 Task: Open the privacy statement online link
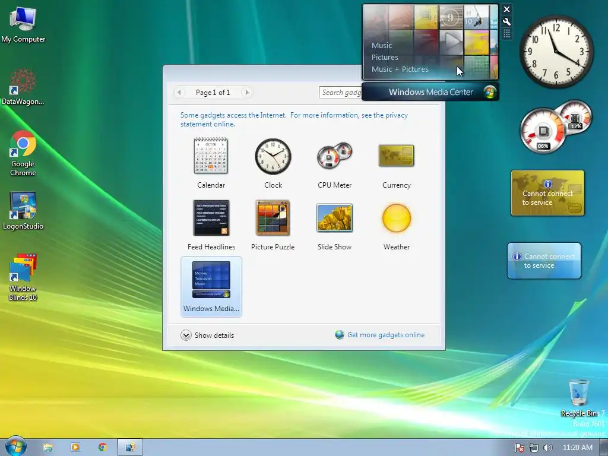pos(294,119)
